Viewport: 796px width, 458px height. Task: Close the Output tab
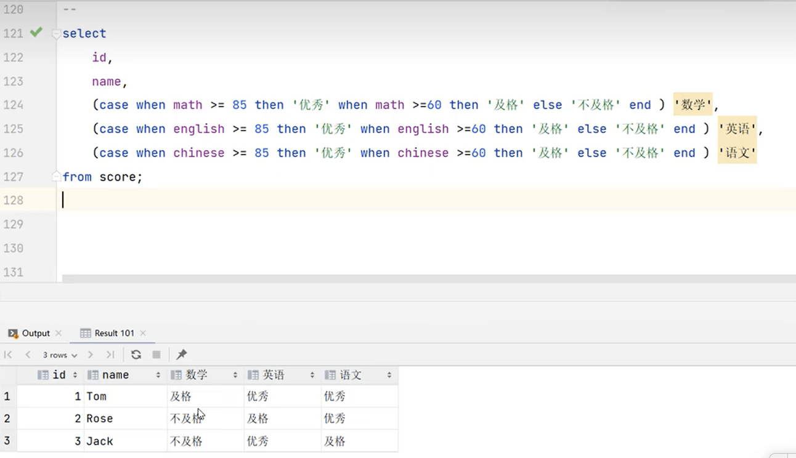coord(59,333)
